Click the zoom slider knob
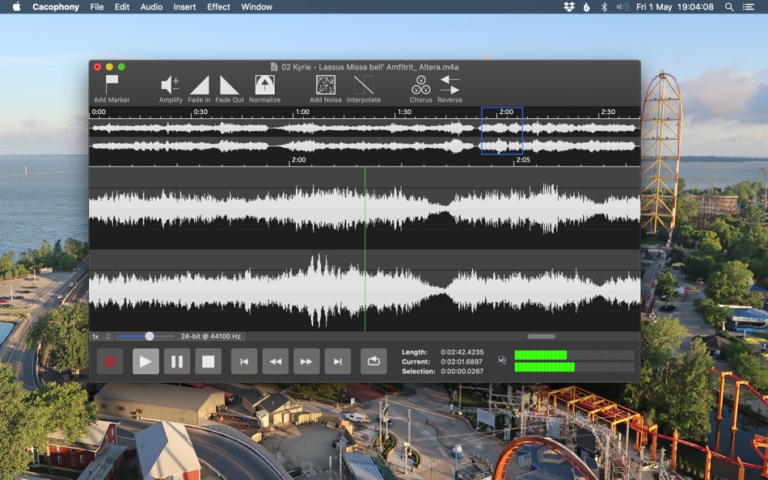Screen dimensions: 768x480 click(150, 336)
